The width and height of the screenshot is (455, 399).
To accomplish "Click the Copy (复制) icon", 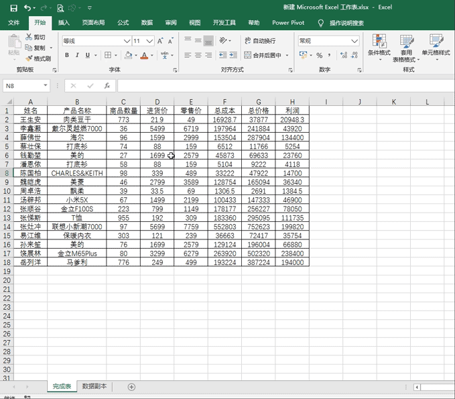I will pyautogui.click(x=28, y=48).
